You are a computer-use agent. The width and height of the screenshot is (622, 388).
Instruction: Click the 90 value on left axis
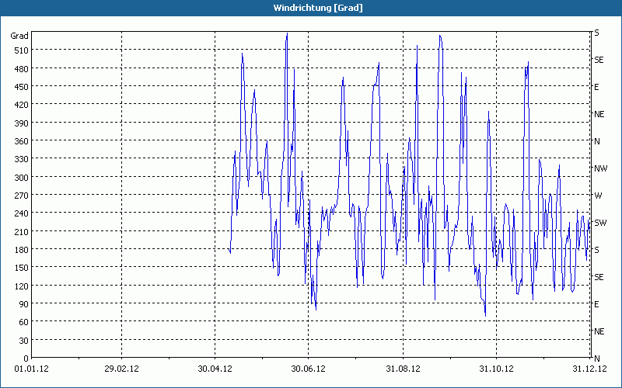point(24,303)
